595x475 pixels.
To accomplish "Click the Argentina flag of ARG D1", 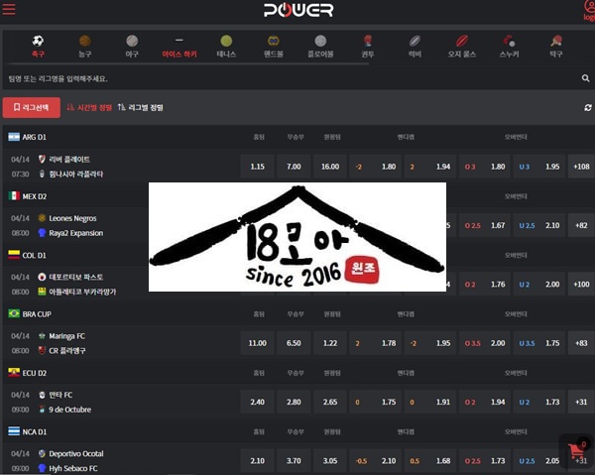I will [x=14, y=137].
